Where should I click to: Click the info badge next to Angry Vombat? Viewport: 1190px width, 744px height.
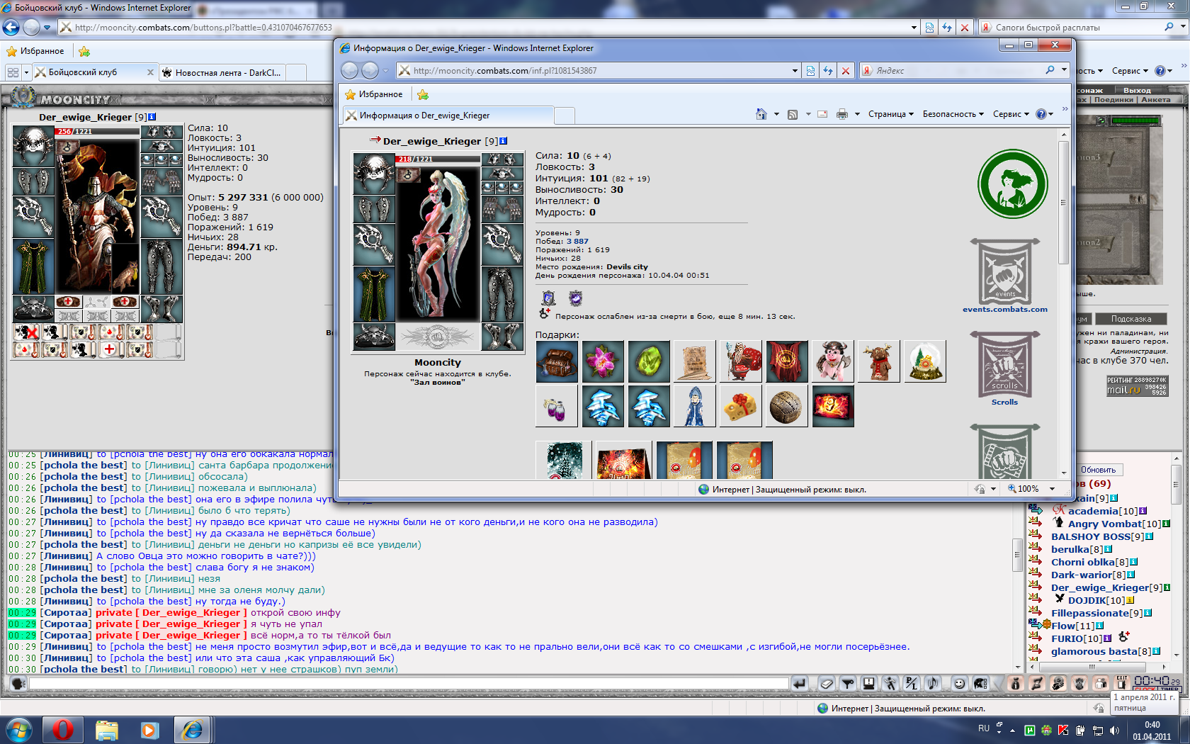click(1166, 524)
